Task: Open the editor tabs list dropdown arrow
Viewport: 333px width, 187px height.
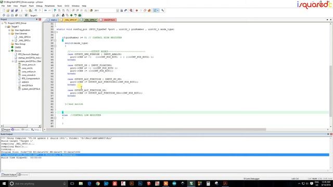Action: 327,20
